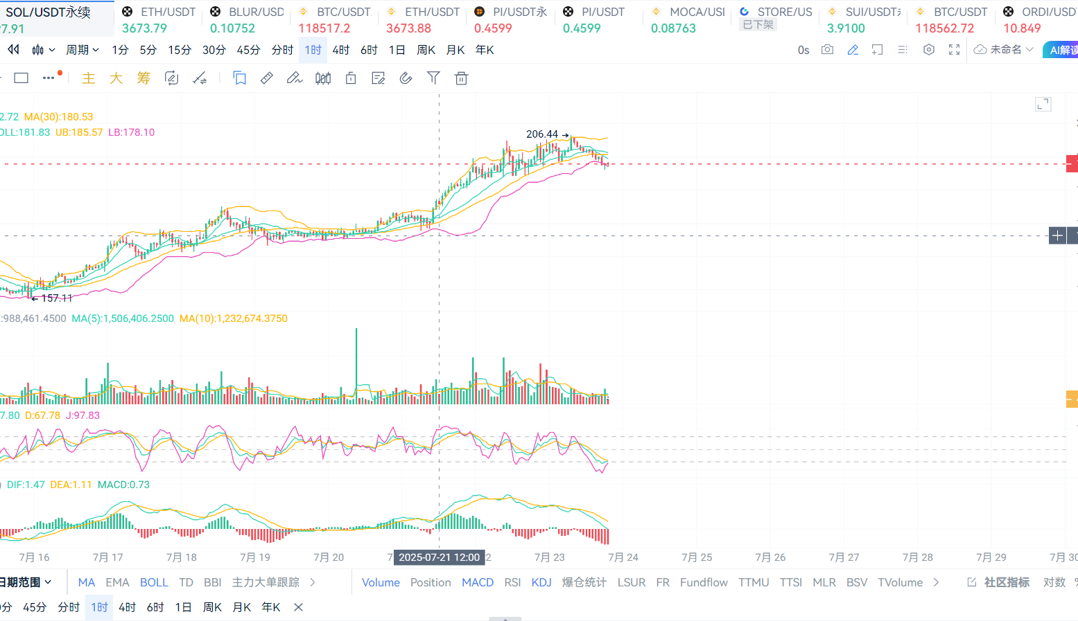Image resolution: width=1078 pixels, height=621 pixels.
Task: Click the red price level marker on axis
Action: [x=1072, y=164]
